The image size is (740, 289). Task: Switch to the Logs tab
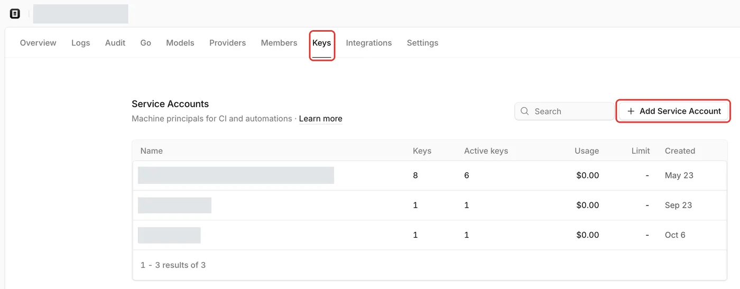coord(81,43)
